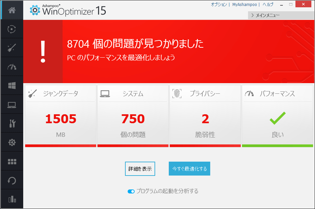Image resolution: width=315 pixels, height=209 pixels.
Task: Click the プライバシー card title
Action: tap(205, 93)
